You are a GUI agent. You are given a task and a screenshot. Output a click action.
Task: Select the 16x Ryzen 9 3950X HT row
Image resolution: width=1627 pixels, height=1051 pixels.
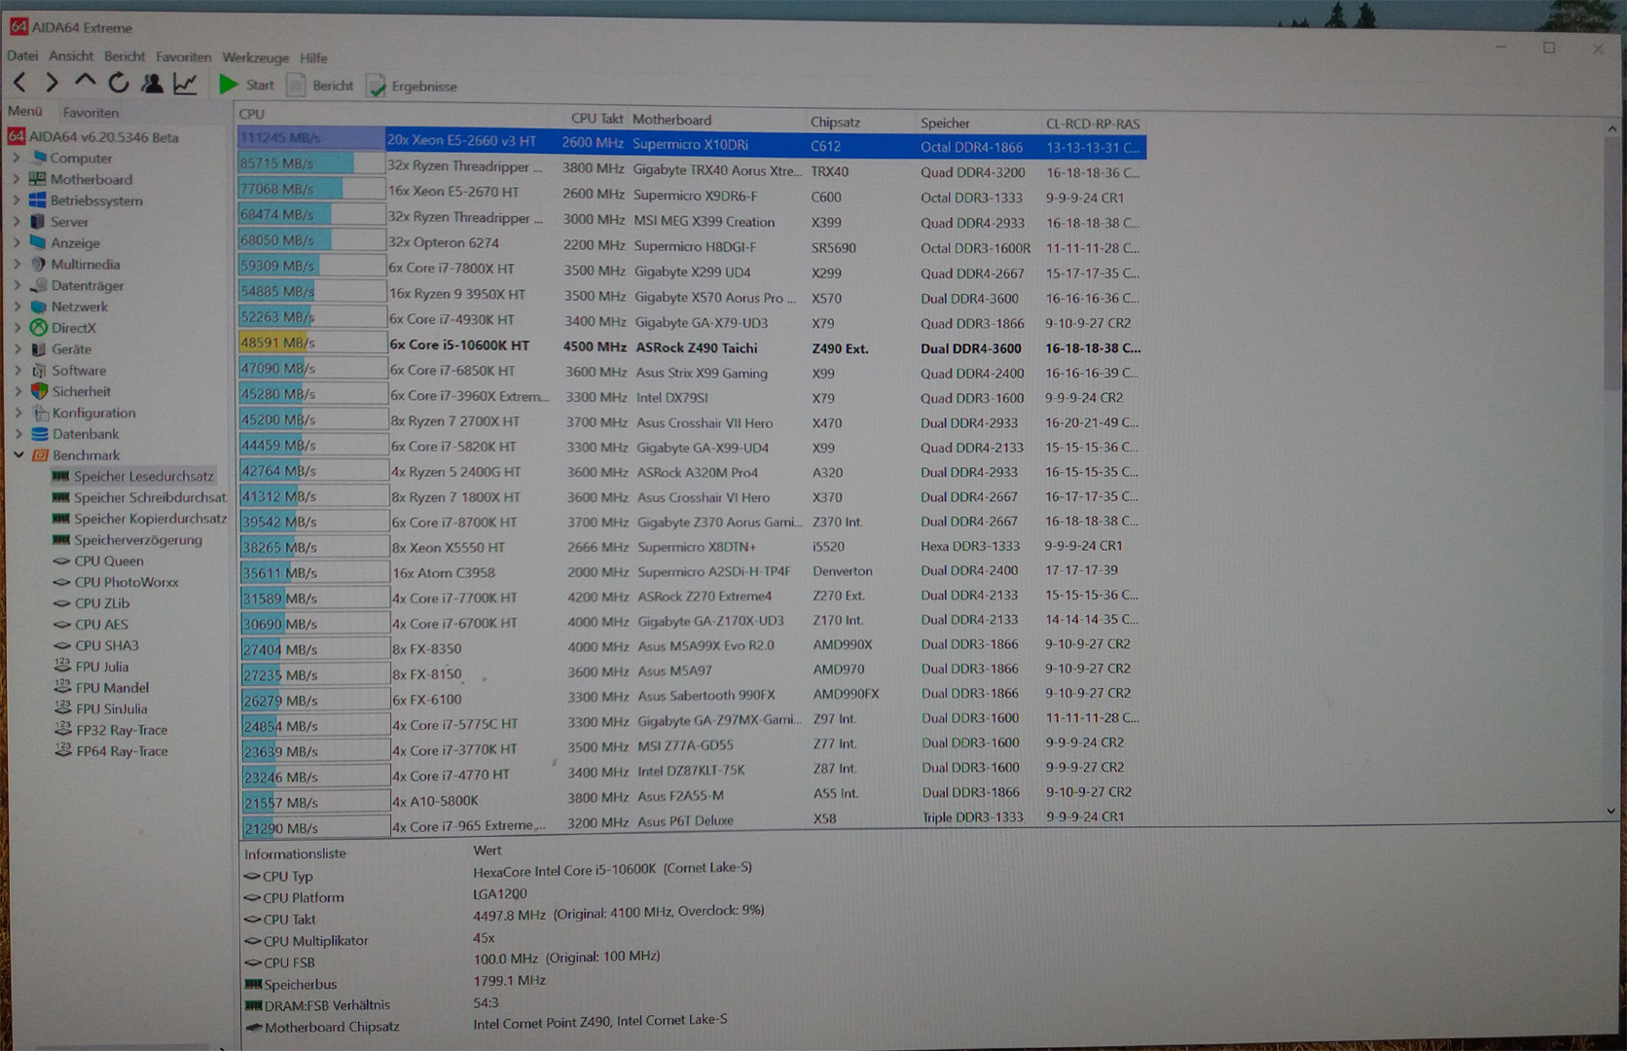(x=692, y=296)
